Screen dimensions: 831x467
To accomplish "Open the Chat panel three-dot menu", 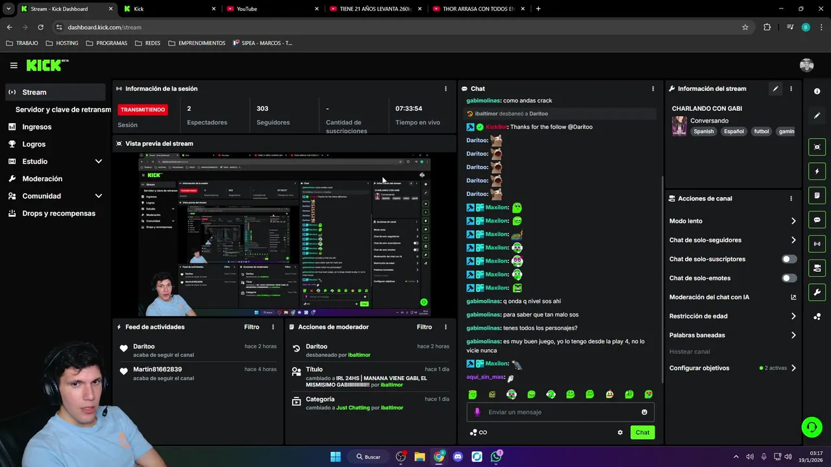I will pos(652,89).
